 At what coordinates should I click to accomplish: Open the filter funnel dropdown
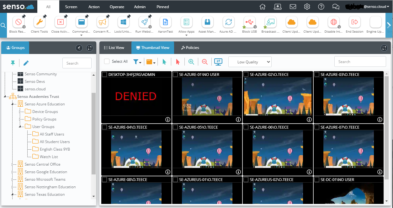click(138, 62)
